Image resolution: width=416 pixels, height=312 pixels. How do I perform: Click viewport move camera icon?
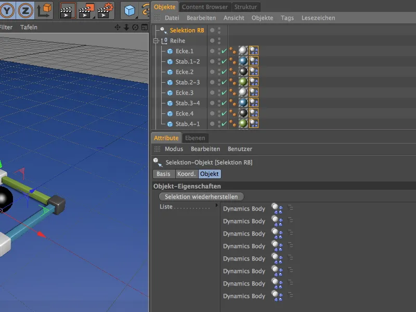coord(118,27)
